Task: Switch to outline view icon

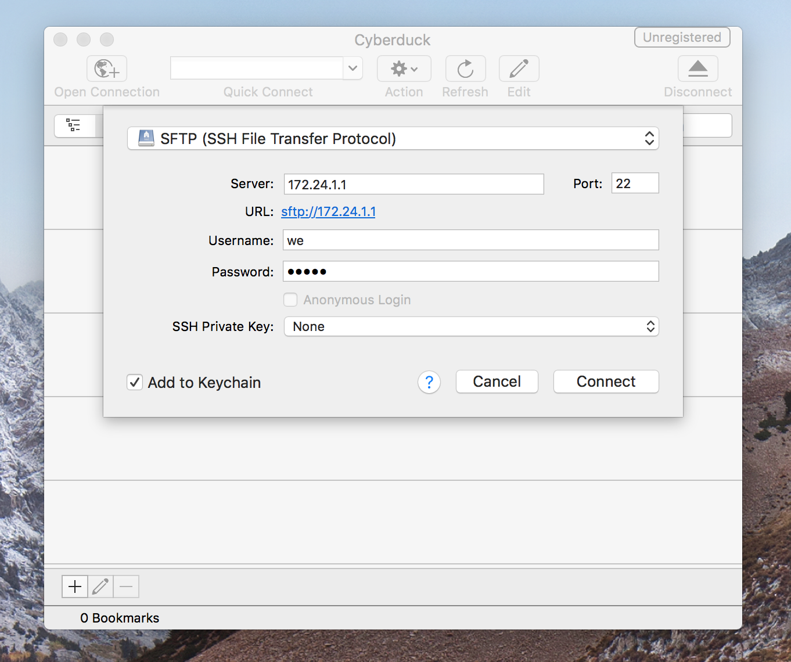Action: [x=74, y=125]
